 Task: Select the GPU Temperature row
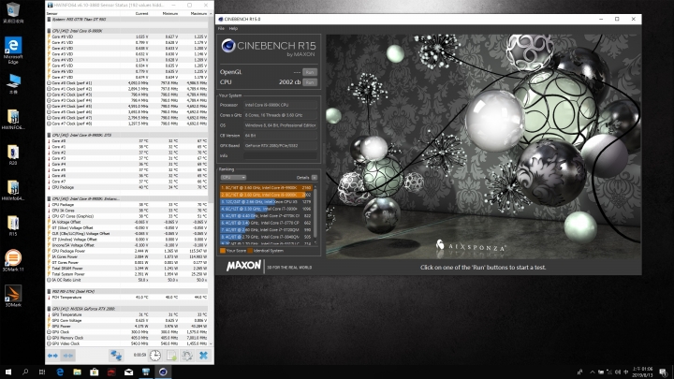(x=127, y=314)
